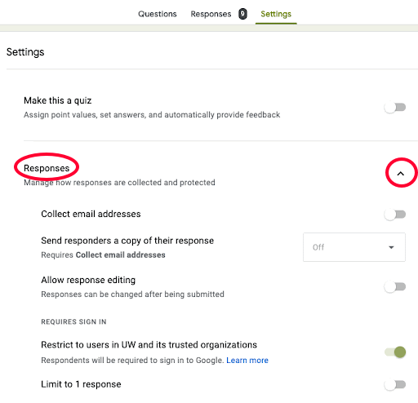Image resolution: width=418 pixels, height=403 pixels.
Task: Click the Responses section heading
Action: click(47, 168)
